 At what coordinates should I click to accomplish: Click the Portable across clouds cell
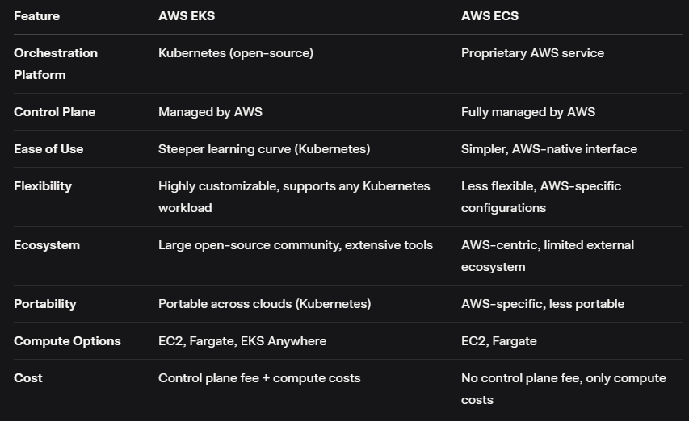coord(264,304)
